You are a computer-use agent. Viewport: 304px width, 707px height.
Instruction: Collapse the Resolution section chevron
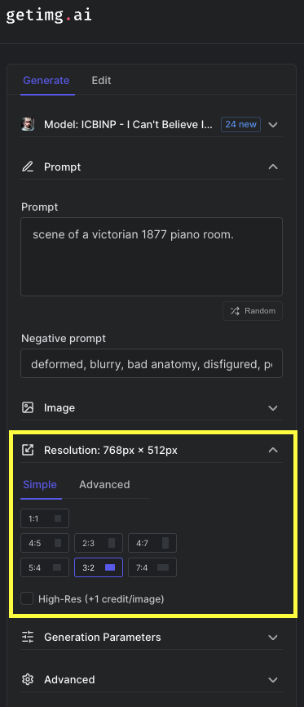point(273,450)
